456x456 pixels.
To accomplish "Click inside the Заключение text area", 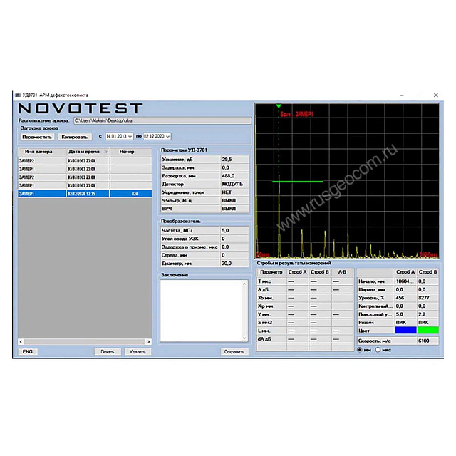I will (x=202, y=310).
